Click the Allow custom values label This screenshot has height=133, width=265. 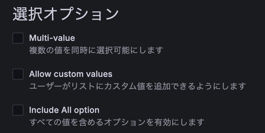point(71,74)
